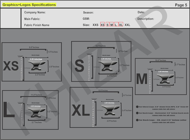
Task: Click the 3.4"Inches height label
Action: point(127,110)
